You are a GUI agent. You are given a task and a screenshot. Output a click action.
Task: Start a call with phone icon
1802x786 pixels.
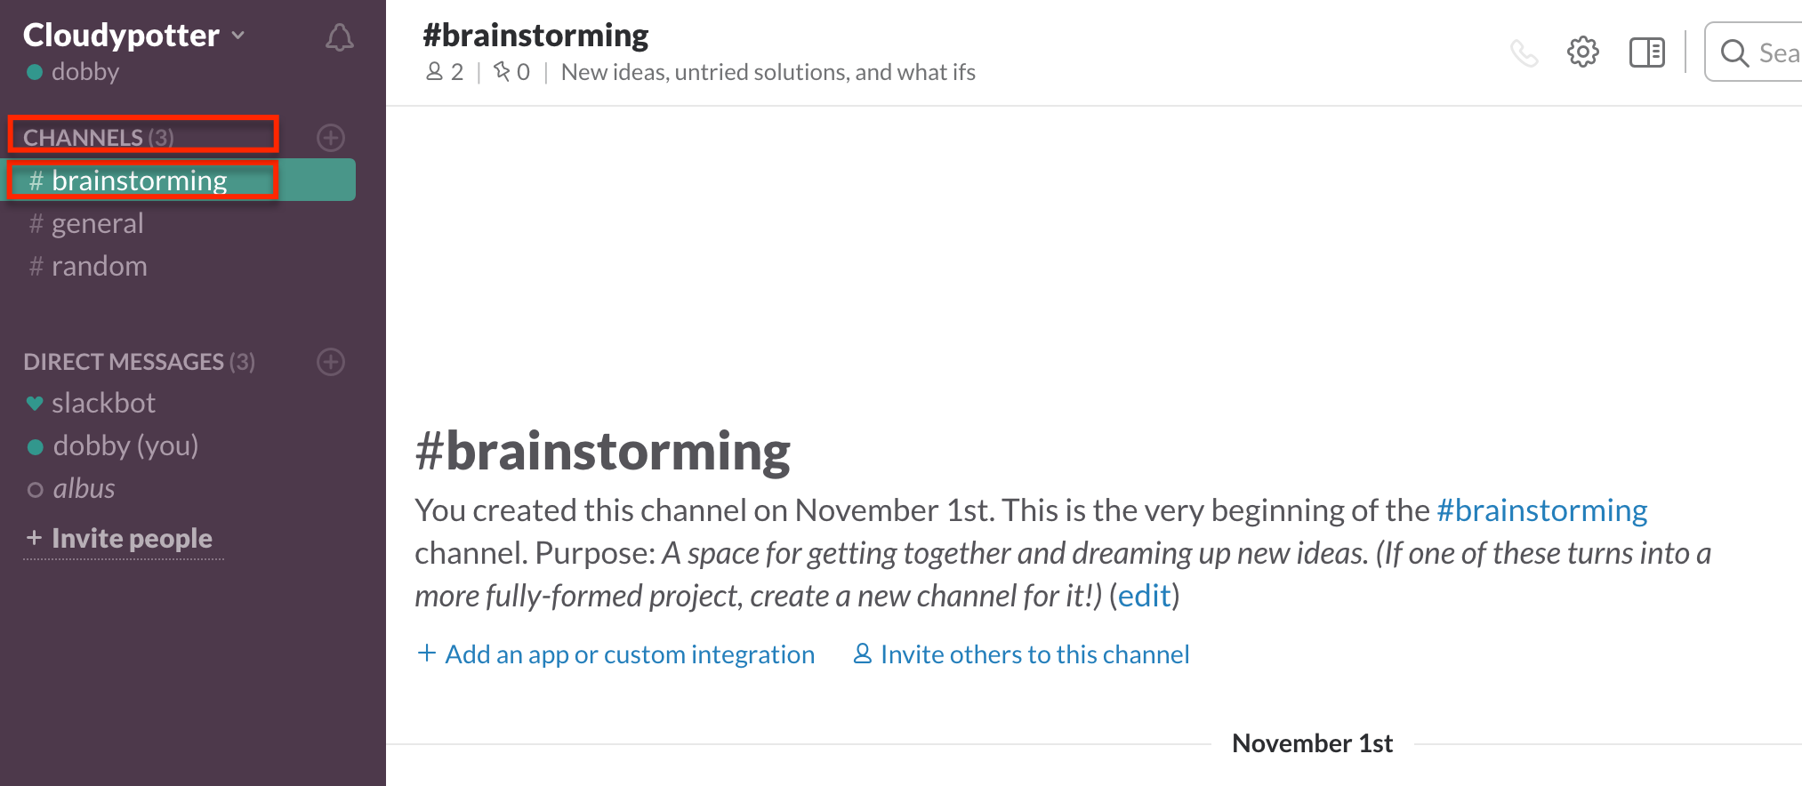1524,53
